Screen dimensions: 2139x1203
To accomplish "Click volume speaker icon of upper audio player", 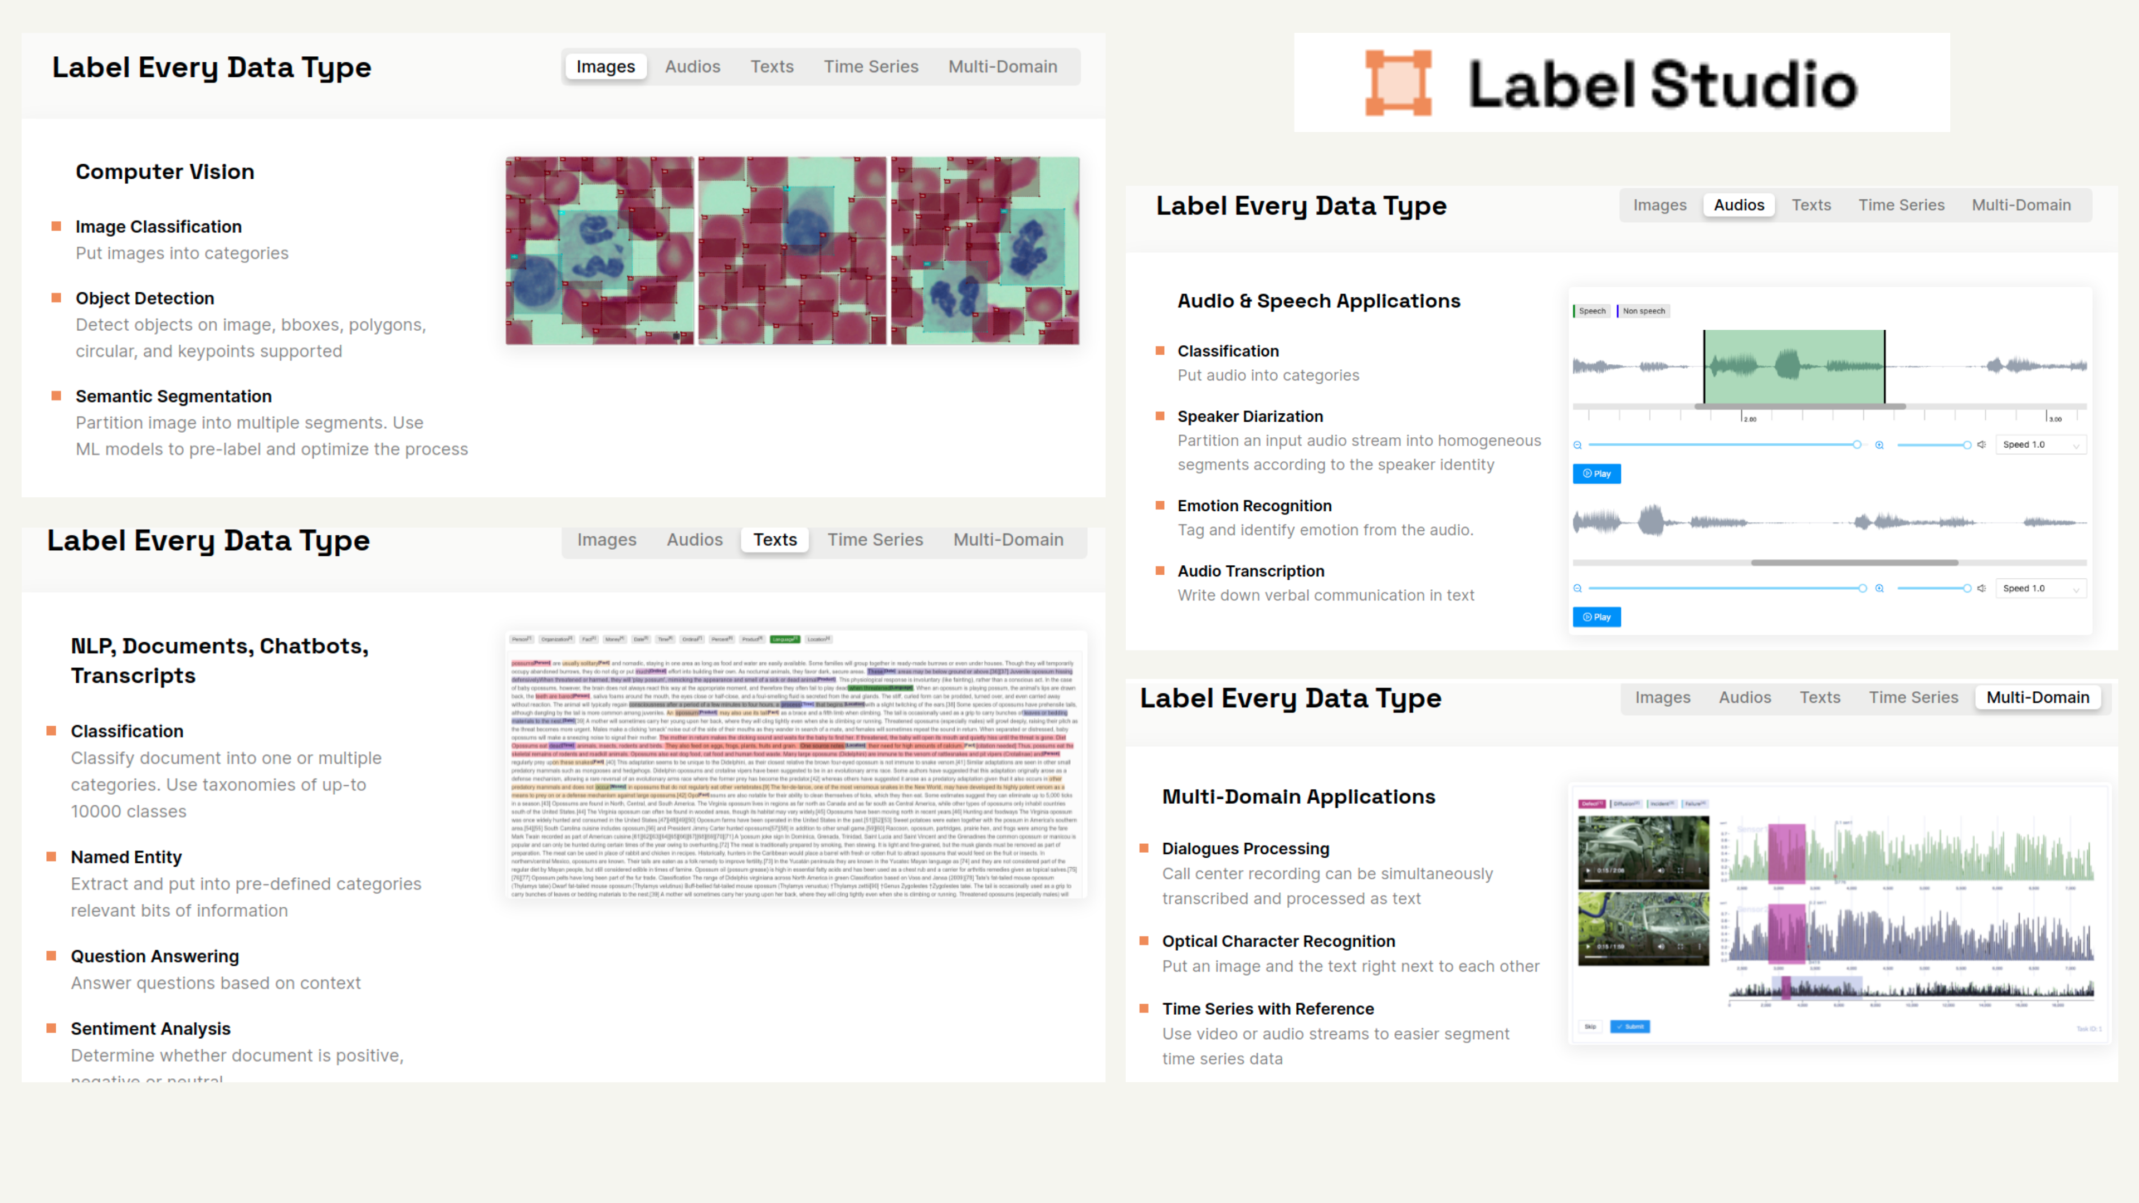I will [x=1982, y=445].
